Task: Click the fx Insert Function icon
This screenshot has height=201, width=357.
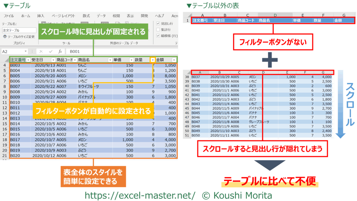Action: (x=60, y=51)
